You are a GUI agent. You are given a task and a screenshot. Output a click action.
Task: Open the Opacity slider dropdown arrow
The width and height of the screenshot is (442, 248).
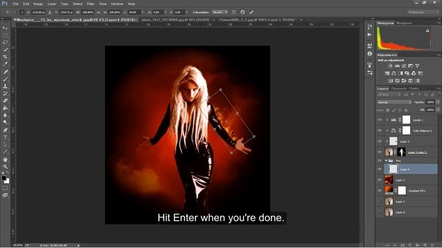(438, 103)
